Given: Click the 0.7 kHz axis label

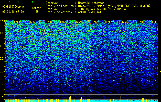Looking at the screenshot, I should [2, 84].
